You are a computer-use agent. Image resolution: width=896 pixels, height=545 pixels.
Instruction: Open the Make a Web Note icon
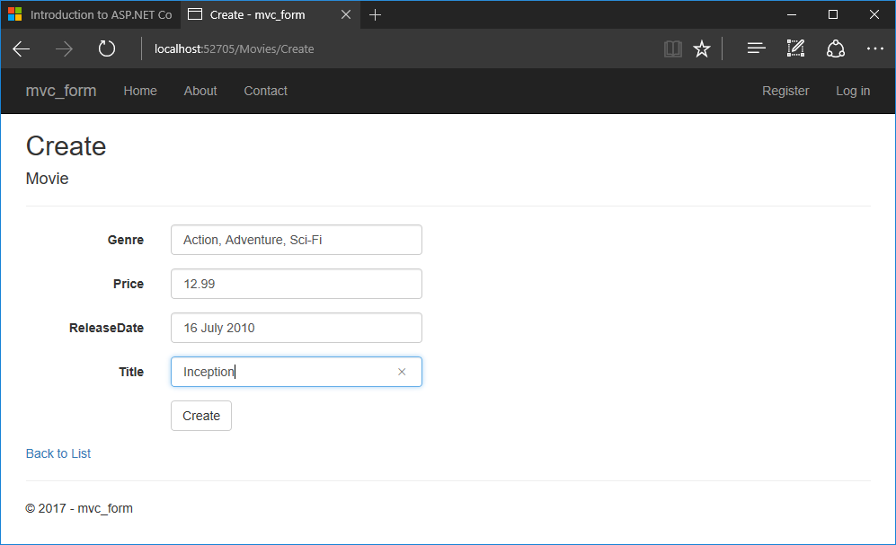click(795, 49)
